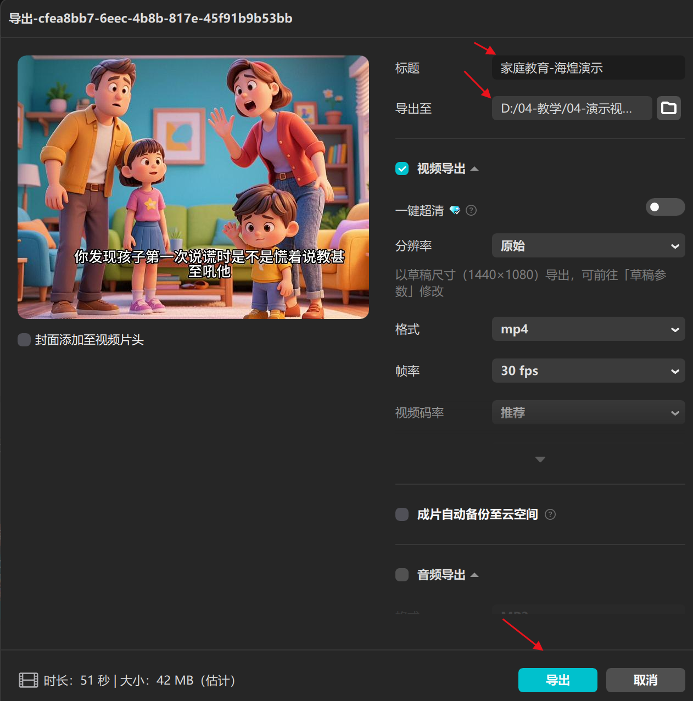693x701 pixels.
Task: Open the help tip next to 一键超清
Action: click(471, 210)
